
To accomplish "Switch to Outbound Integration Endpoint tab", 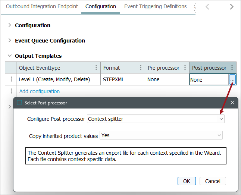I will pyautogui.click(x=42, y=7).
